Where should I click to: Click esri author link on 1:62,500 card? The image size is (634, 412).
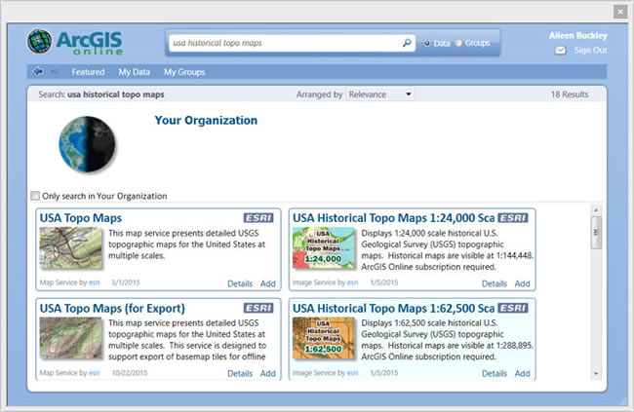pos(352,373)
